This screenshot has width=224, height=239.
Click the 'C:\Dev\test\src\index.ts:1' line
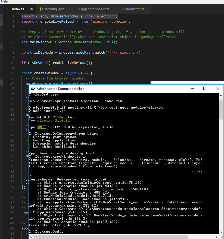57,157
